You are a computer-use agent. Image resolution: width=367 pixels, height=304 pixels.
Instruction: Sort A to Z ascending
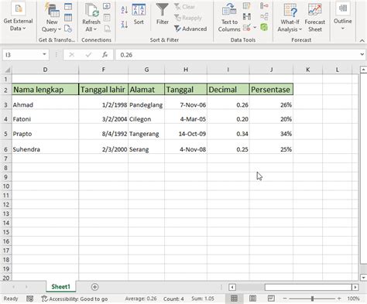125,10
